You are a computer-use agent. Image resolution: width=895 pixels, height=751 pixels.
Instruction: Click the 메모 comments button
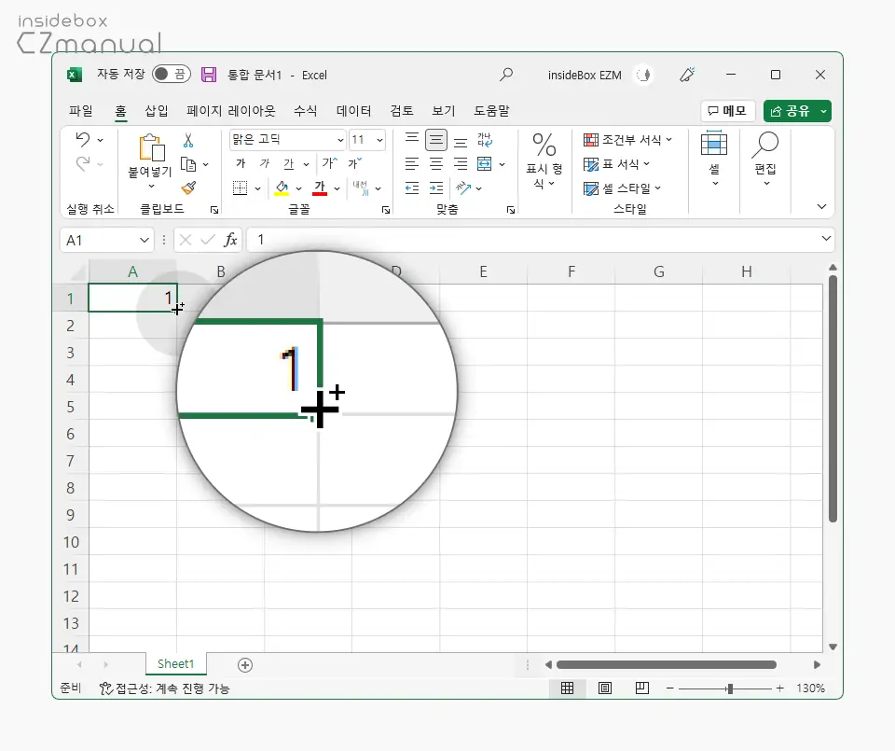727,111
